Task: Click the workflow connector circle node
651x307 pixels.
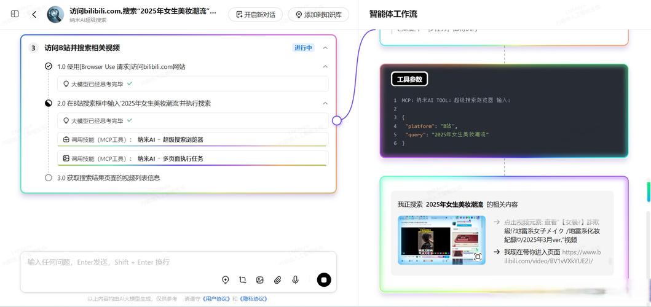Action: (337, 121)
